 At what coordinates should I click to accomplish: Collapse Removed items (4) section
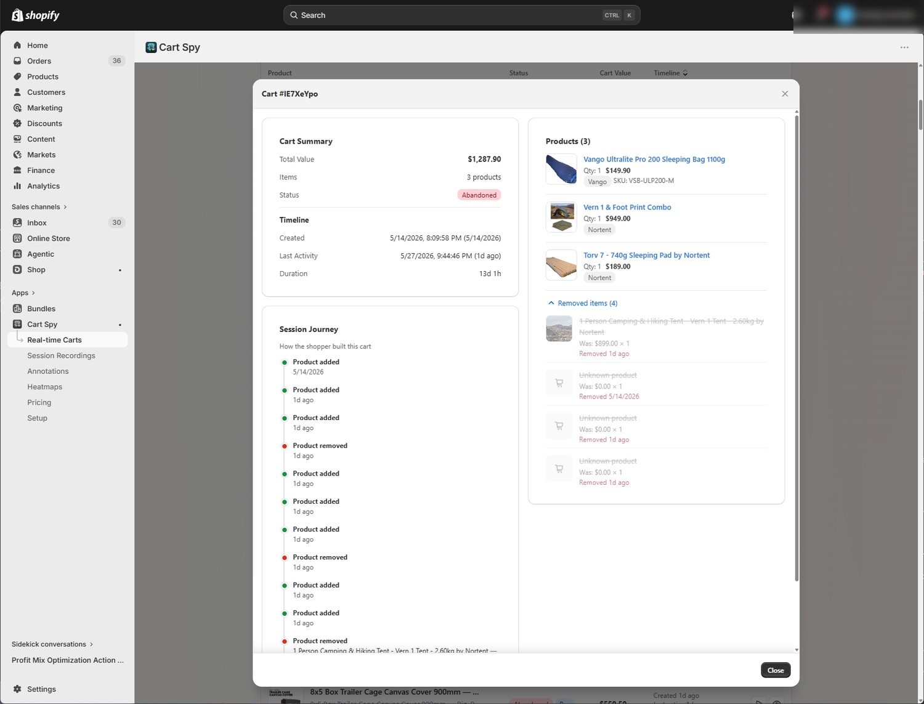(x=583, y=303)
